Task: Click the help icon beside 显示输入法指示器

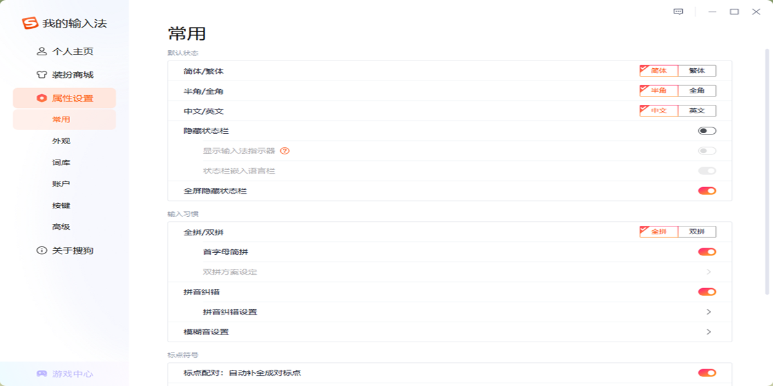Action: 286,152
